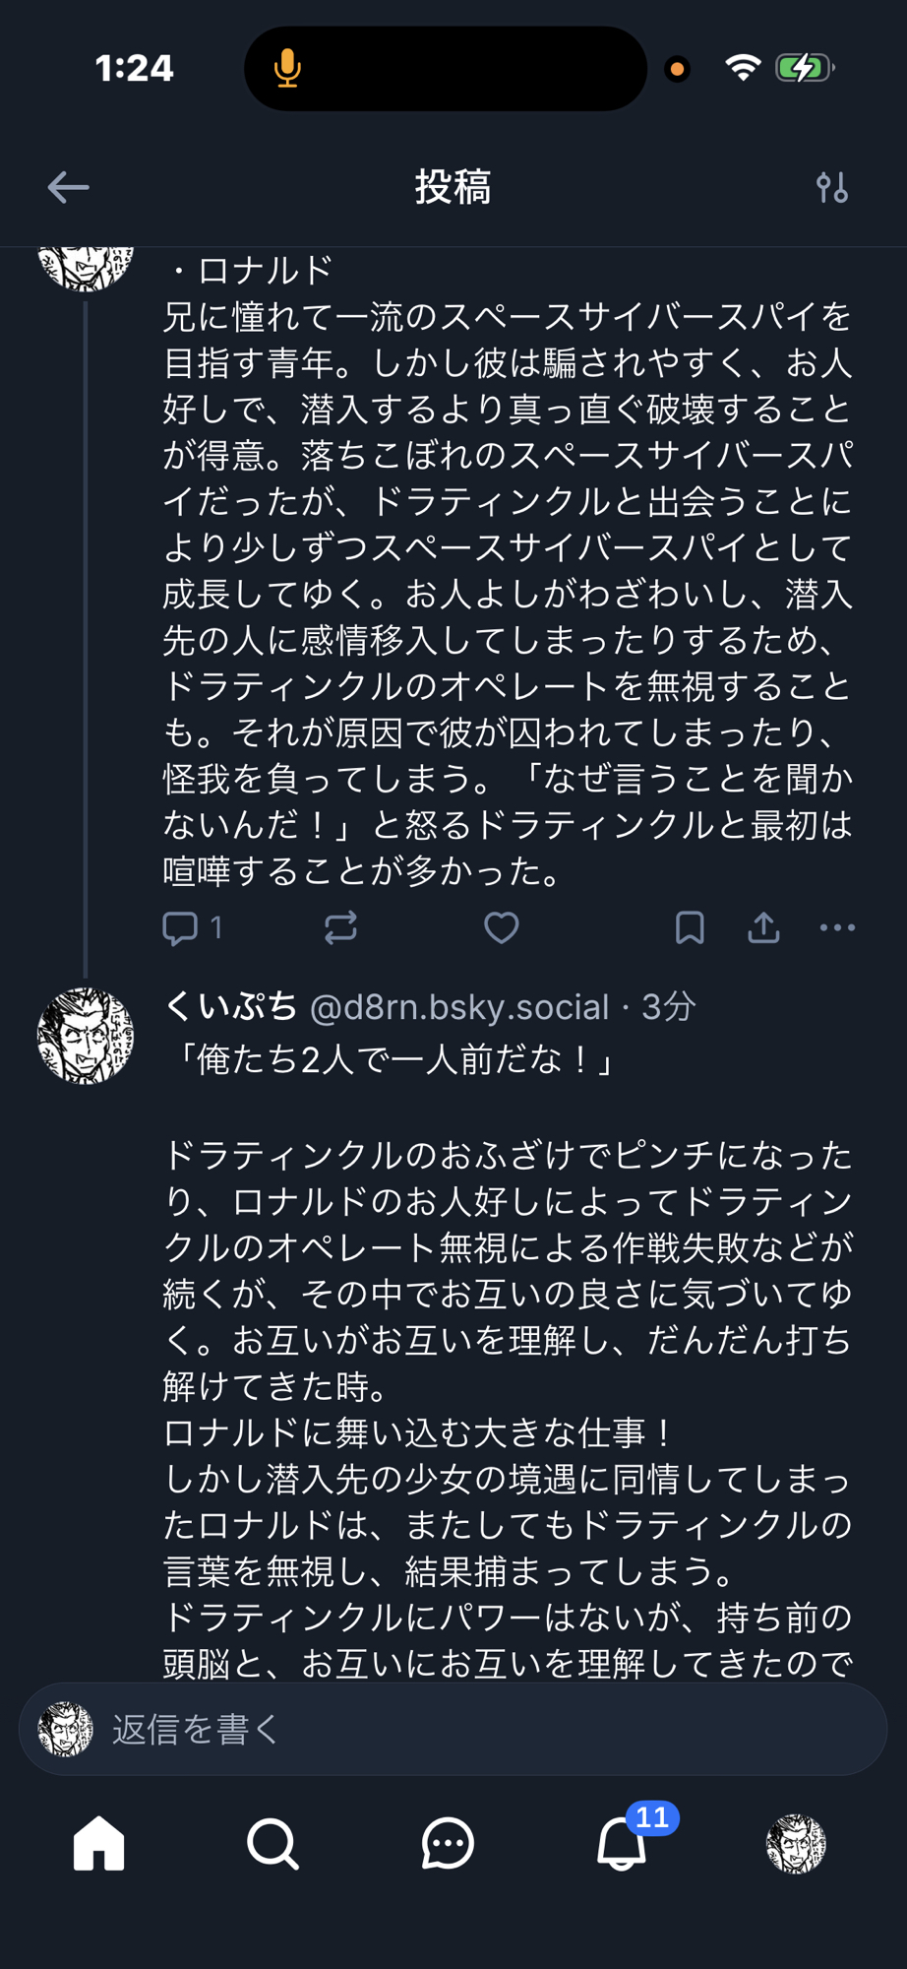Open @d8rn.bsky.social handle link
The image size is (907, 1969).
coord(458,1007)
